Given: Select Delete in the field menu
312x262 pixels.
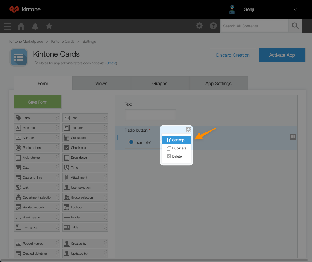Looking at the screenshot, I should pos(176,156).
